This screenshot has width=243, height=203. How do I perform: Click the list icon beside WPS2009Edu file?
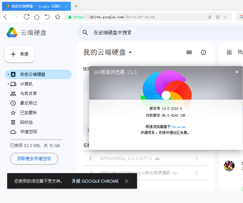tap(92, 158)
